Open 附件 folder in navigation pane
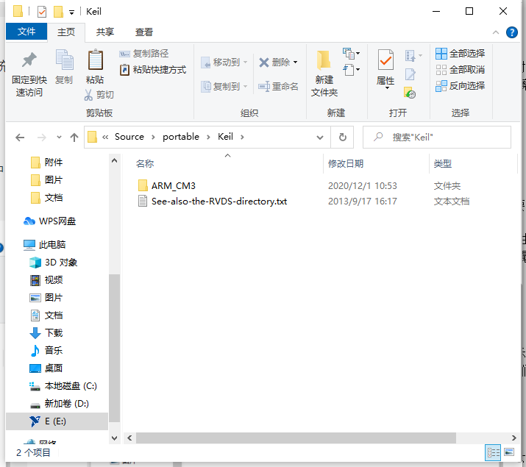The image size is (526, 467). 54,163
